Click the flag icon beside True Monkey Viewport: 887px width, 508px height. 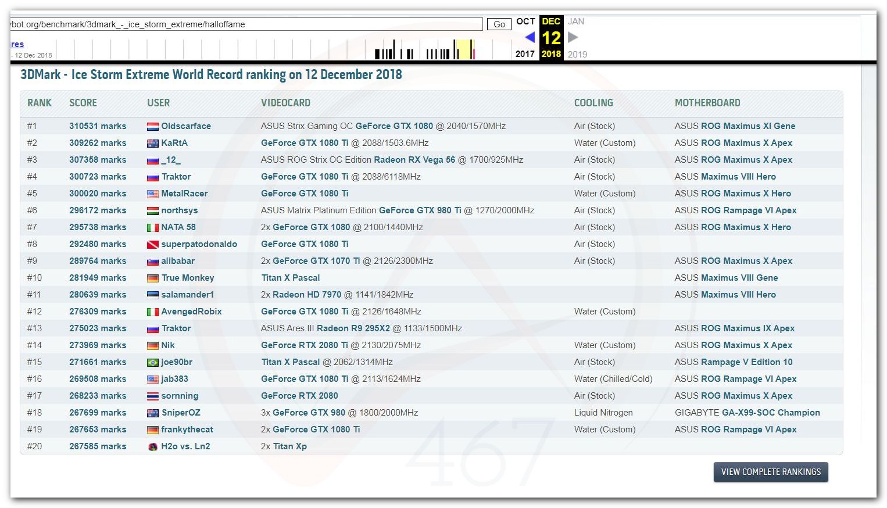point(153,278)
